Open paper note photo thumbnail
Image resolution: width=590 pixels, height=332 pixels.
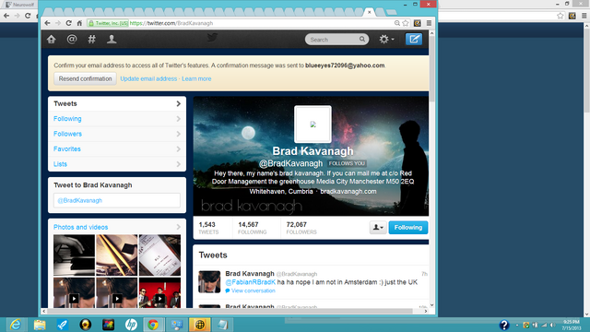point(159,255)
